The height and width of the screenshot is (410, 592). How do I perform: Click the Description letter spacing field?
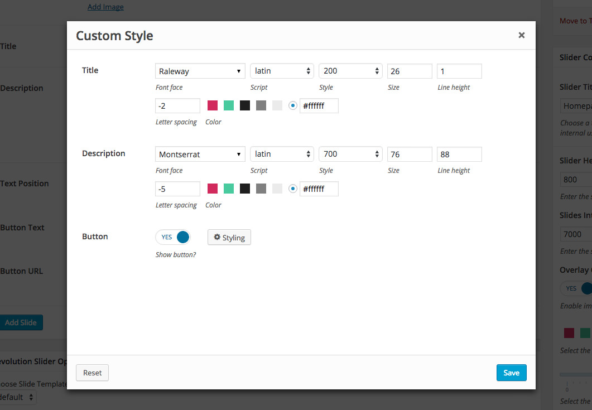[x=177, y=189]
